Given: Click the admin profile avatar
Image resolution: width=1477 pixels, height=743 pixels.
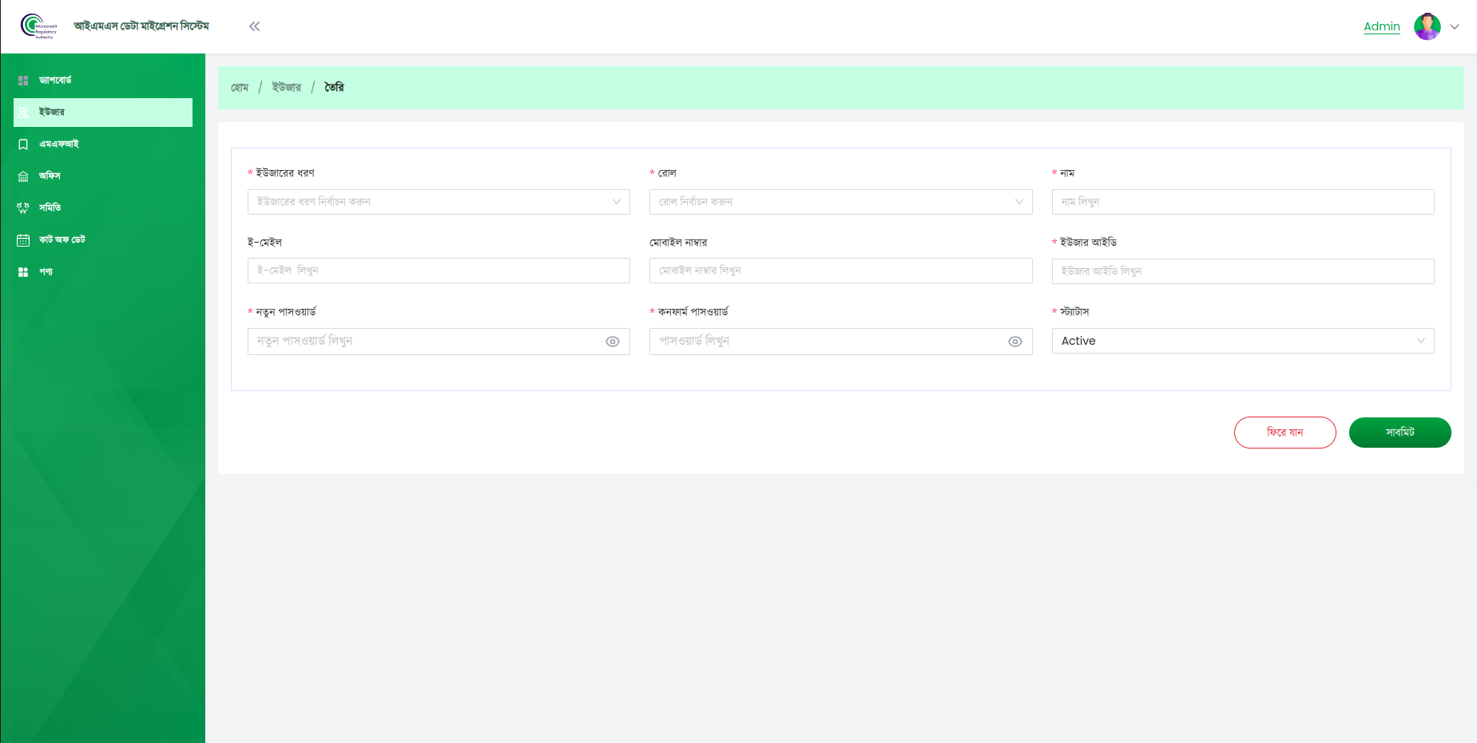Looking at the screenshot, I should tap(1427, 26).
